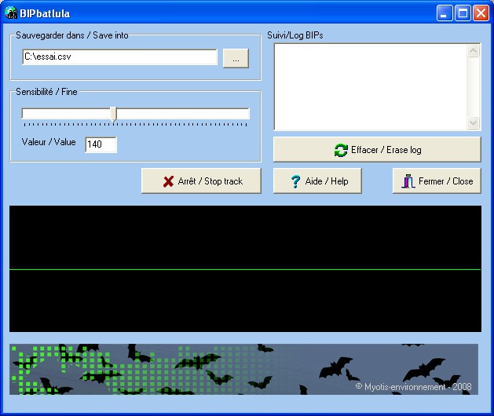This screenshot has width=494, height=416.
Task: Clear log with Effacer / Erase log button
Action: tap(377, 150)
